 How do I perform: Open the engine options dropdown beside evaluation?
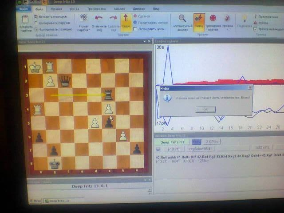point(158,149)
